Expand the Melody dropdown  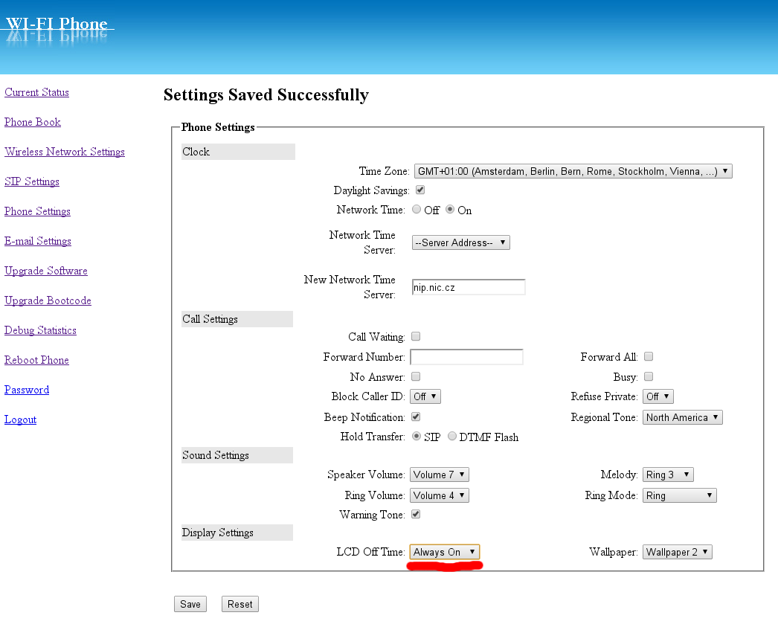coord(668,475)
